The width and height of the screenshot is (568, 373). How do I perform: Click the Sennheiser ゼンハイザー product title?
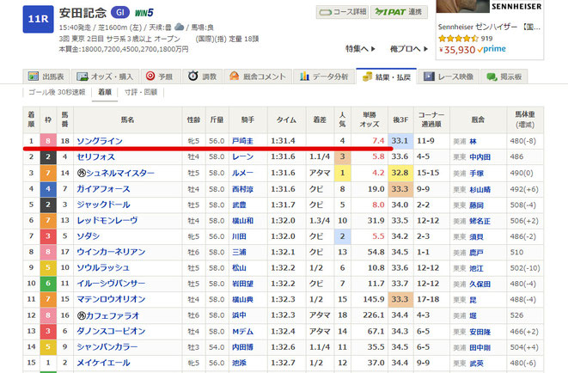pyautogui.click(x=489, y=27)
